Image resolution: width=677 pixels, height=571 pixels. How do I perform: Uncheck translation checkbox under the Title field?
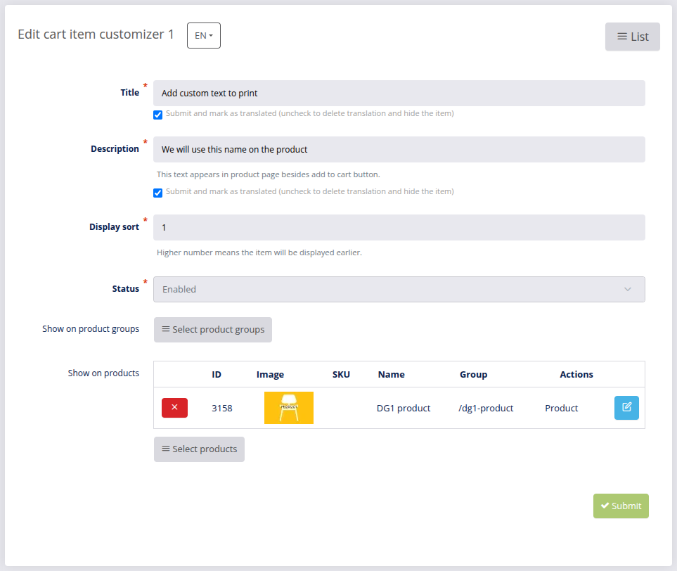pyautogui.click(x=157, y=114)
